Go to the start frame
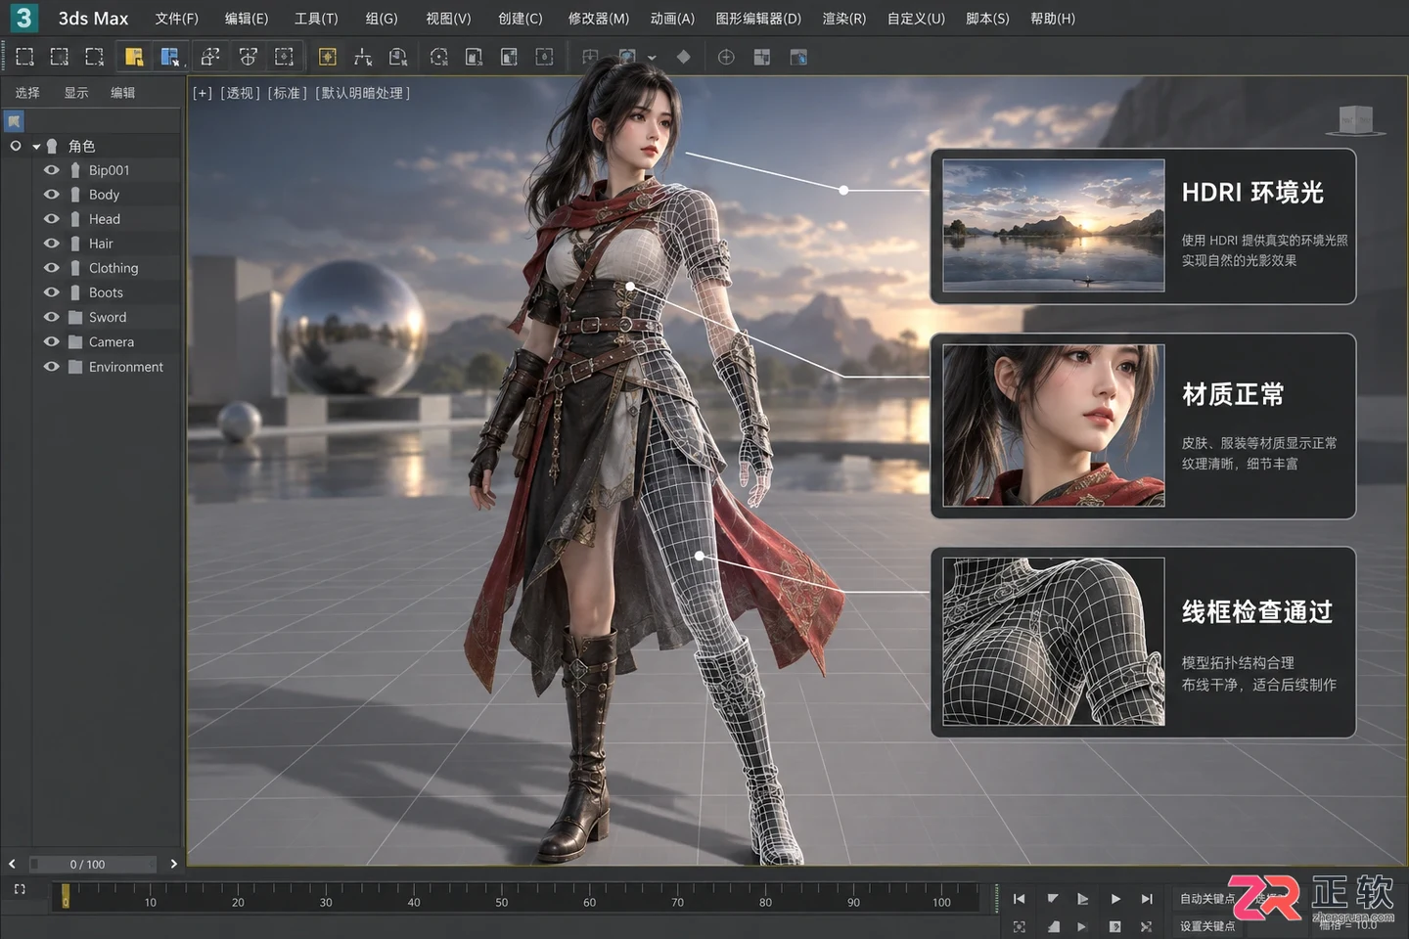Screen dimensions: 1409x939 coord(1019,898)
